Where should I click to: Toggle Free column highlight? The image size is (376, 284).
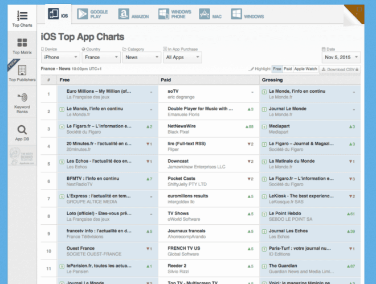(277, 69)
